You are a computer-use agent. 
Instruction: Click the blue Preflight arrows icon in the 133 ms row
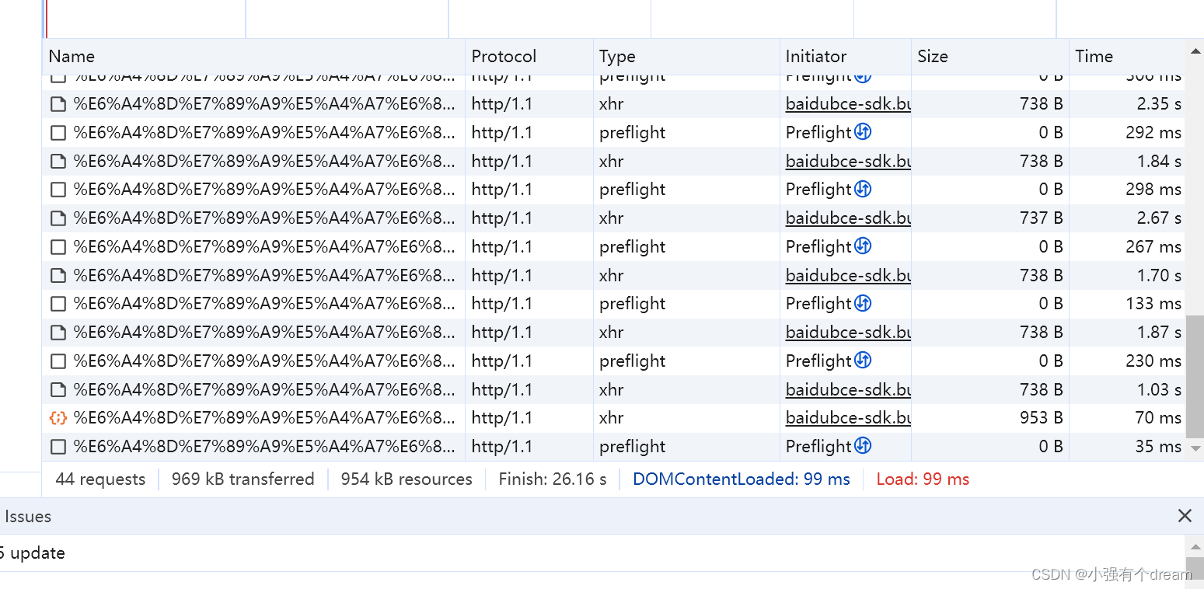(x=863, y=303)
